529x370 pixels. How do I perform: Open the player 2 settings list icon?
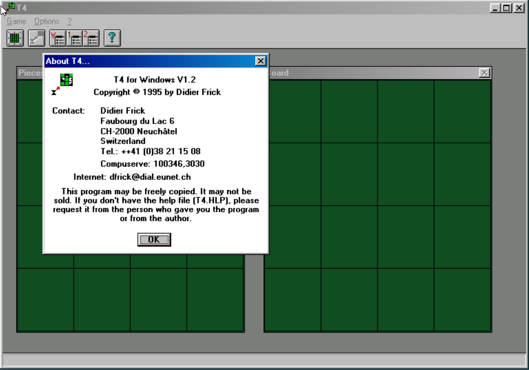coord(91,38)
